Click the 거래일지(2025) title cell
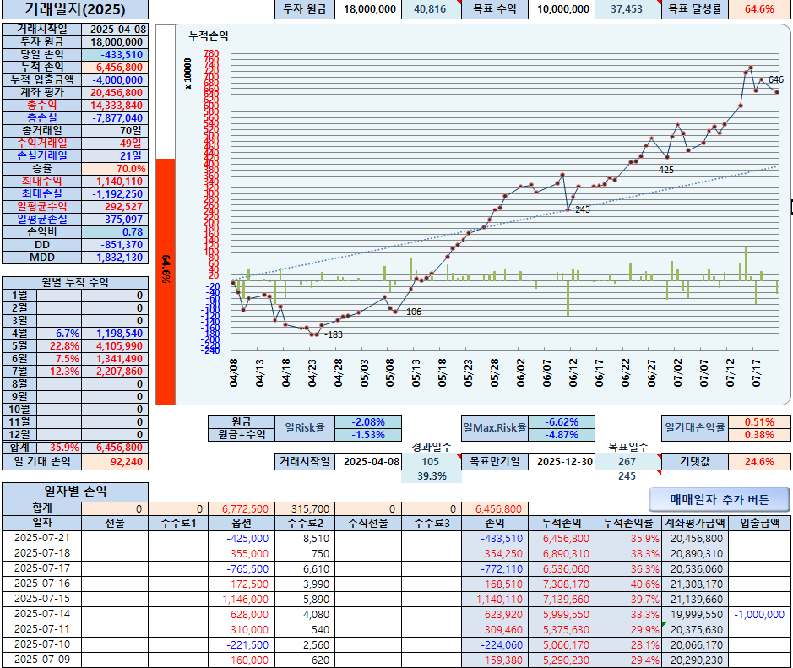Screen dimensions: 793x668 coord(75,9)
